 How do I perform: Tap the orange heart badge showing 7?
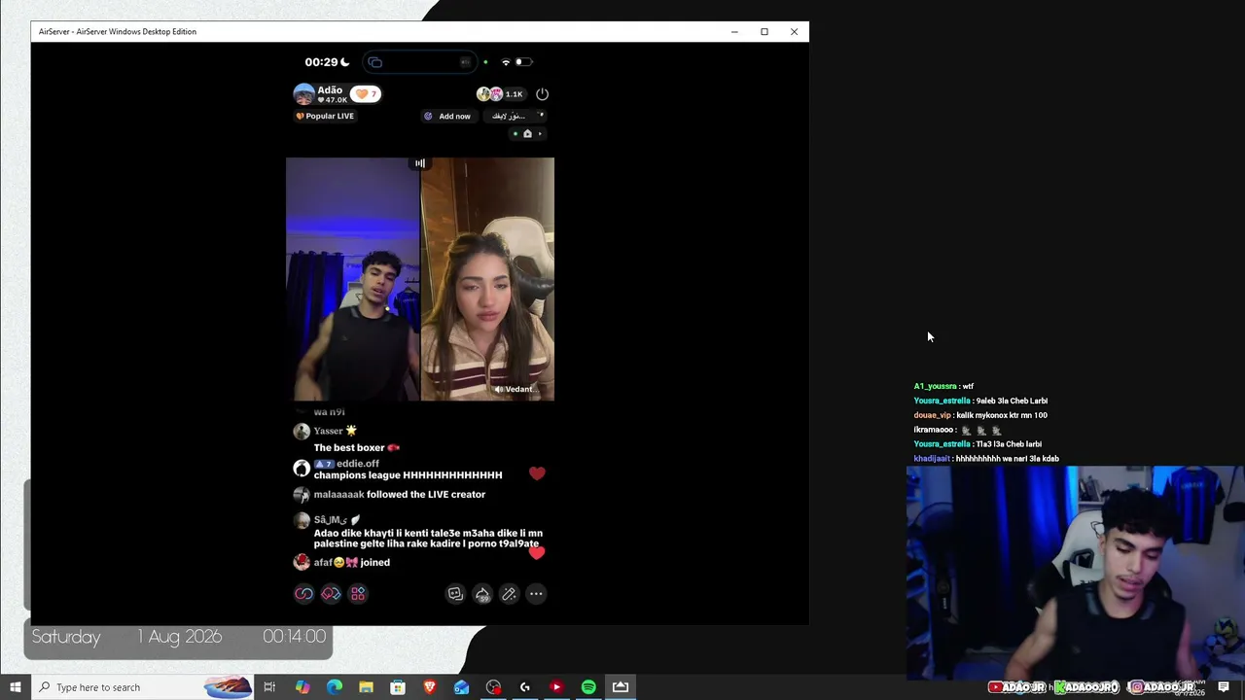pos(366,94)
